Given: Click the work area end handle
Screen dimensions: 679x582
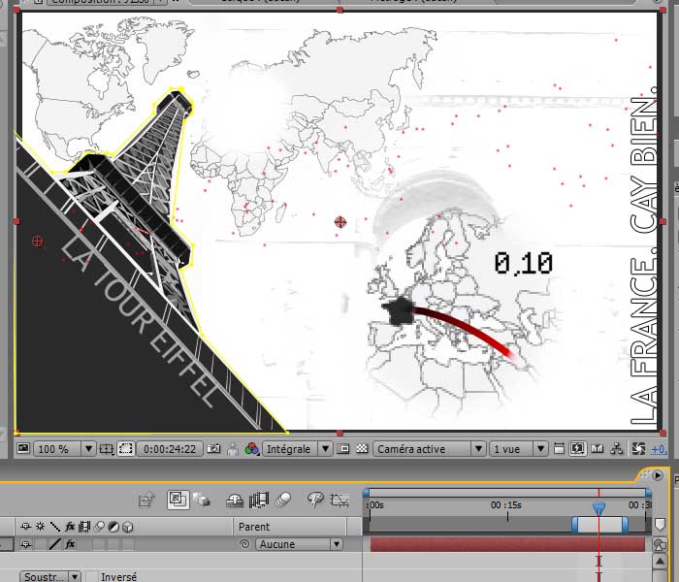Looking at the screenshot, I should click(626, 525).
